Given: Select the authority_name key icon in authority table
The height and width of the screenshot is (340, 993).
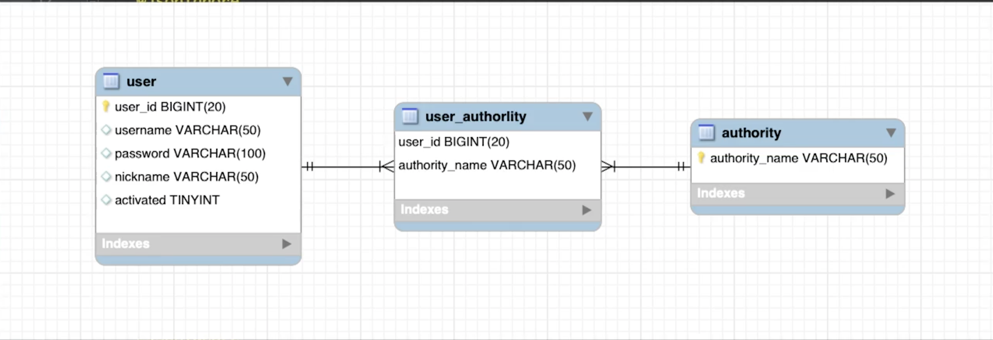Looking at the screenshot, I should [x=701, y=158].
